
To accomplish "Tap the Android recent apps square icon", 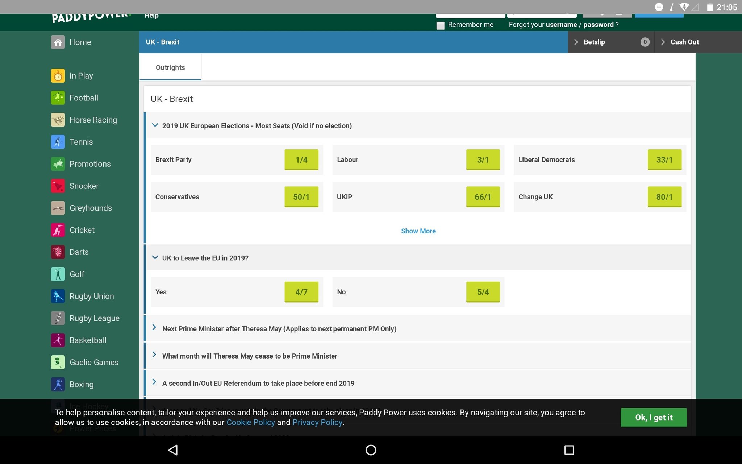I will coord(569,450).
